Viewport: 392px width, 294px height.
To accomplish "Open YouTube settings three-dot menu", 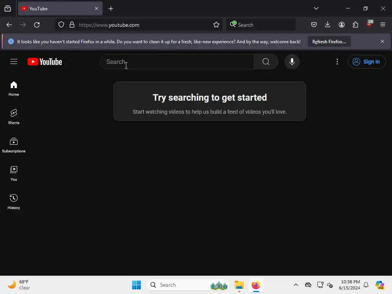I will point(337,62).
